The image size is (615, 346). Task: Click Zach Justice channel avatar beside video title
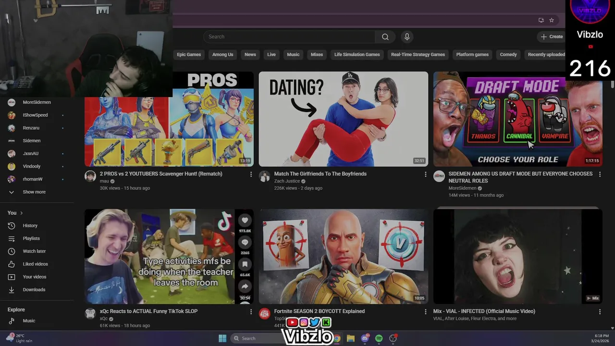(x=265, y=176)
